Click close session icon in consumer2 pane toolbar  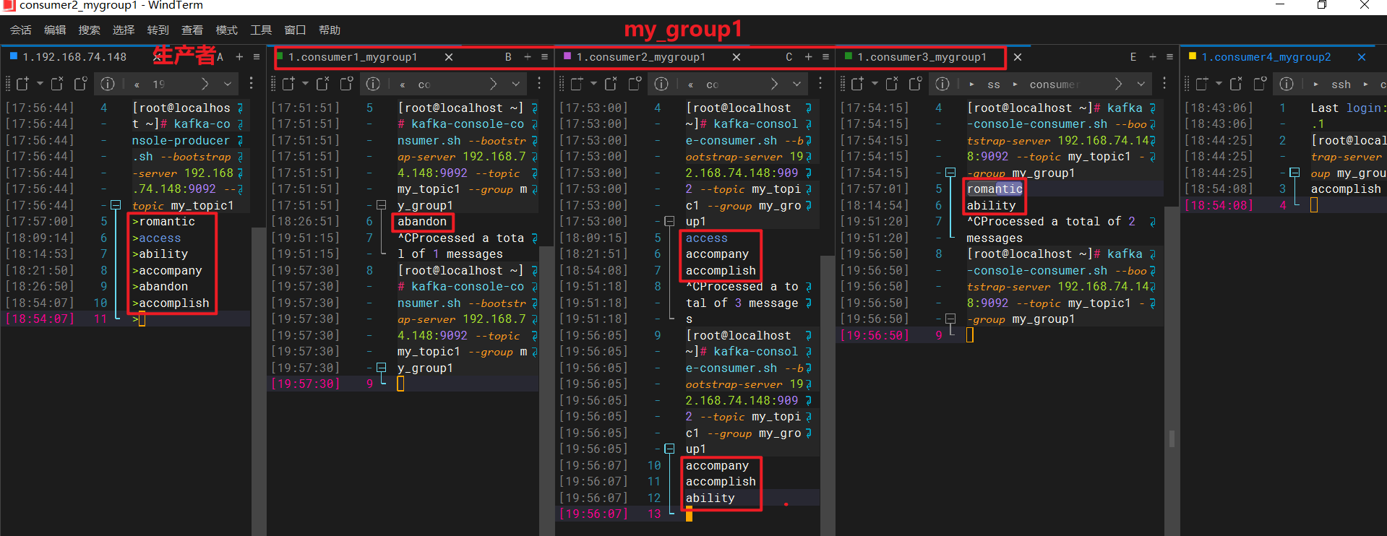pyautogui.click(x=611, y=84)
